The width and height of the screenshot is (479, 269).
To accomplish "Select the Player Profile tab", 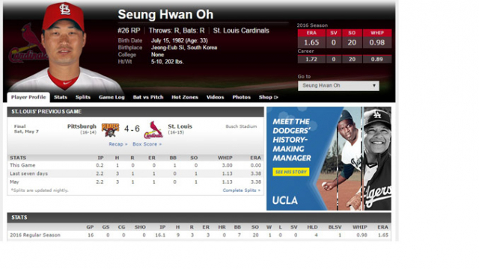I will [28, 97].
